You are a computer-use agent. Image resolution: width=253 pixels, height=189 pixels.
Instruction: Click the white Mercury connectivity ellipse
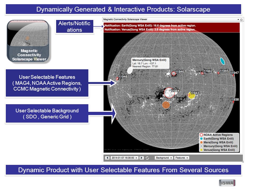pos(130,70)
